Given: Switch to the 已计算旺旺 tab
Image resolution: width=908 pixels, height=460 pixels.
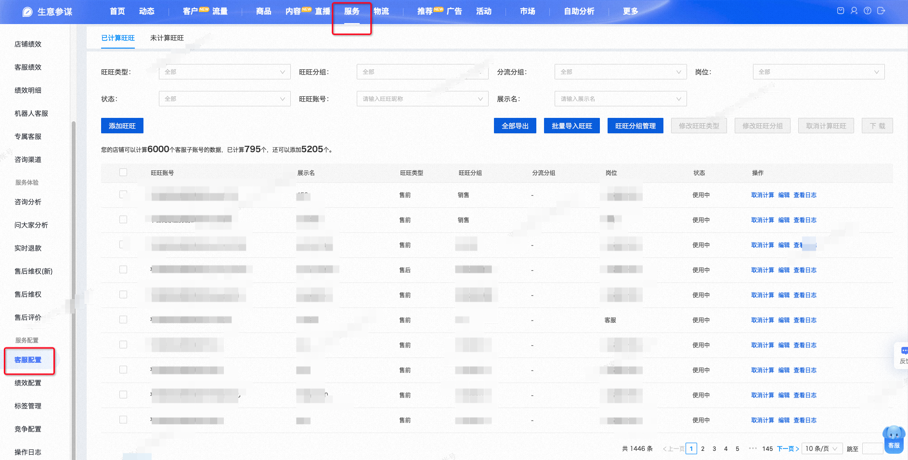Looking at the screenshot, I should tap(118, 38).
